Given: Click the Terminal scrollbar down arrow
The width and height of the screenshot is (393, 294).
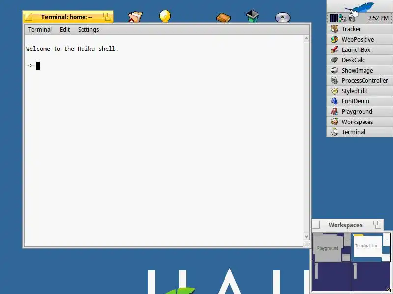Looking at the screenshot, I should click(306, 236).
